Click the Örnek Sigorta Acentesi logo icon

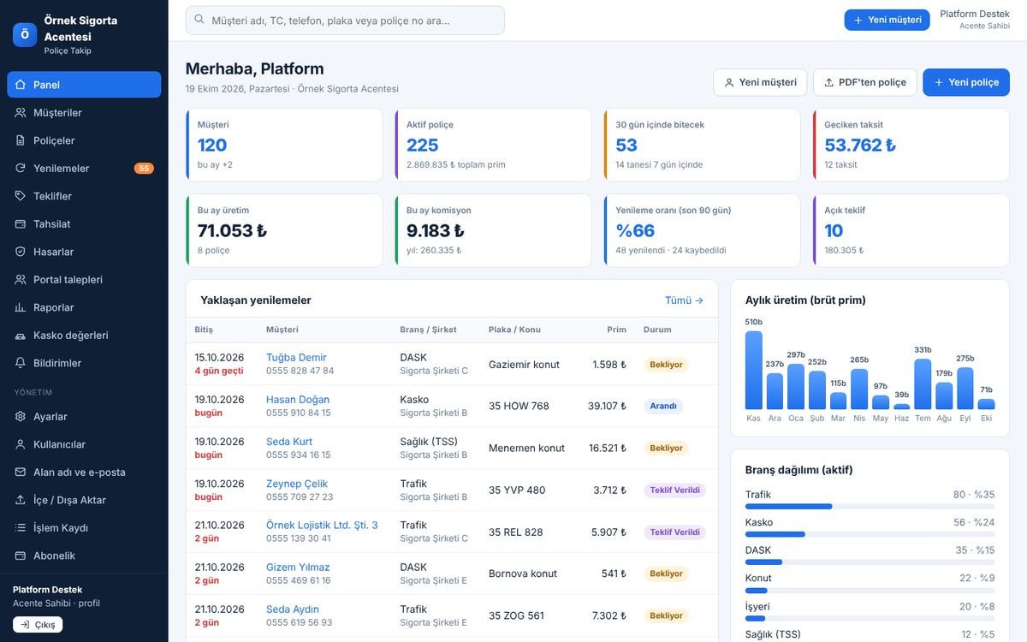[x=25, y=34]
